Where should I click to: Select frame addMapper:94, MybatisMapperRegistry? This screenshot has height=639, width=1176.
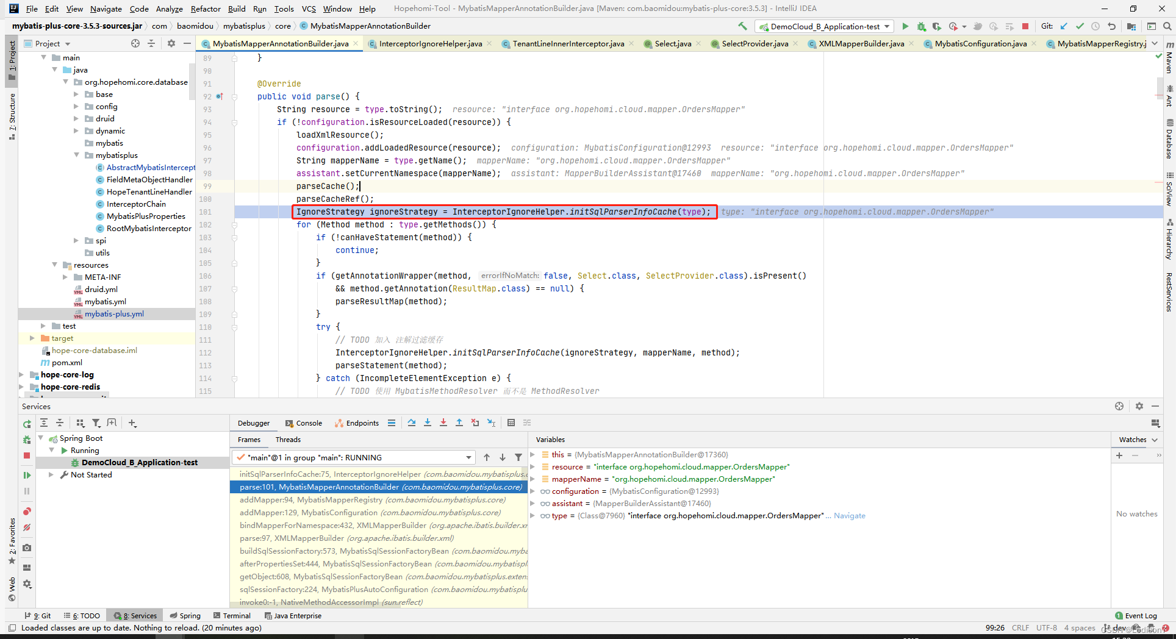[379, 499]
